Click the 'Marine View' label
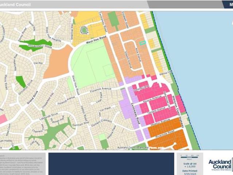Screen dimensions: 233x175 tap(166, 73)
